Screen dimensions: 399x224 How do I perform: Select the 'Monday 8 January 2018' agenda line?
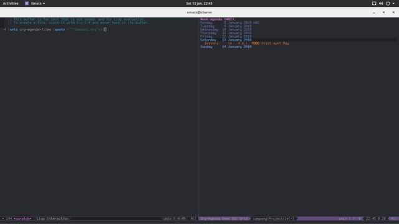[230, 22]
